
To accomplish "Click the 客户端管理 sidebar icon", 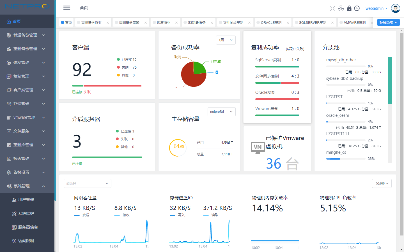I will pyautogui.click(x=9, y=90).
